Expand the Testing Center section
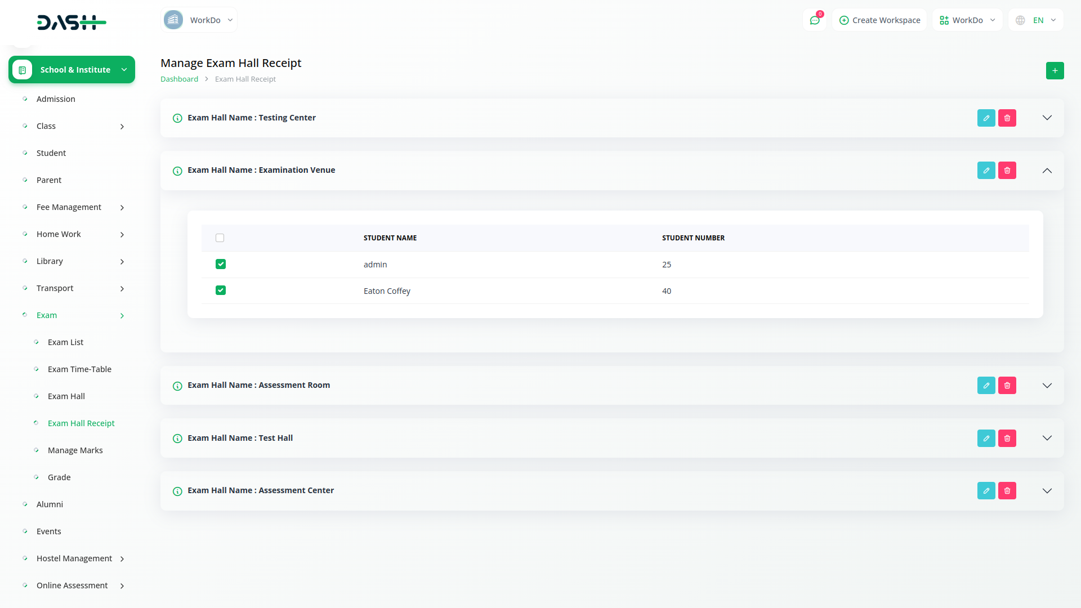The width and height of the screenshot is (1081, 608). click(1047, 118)
